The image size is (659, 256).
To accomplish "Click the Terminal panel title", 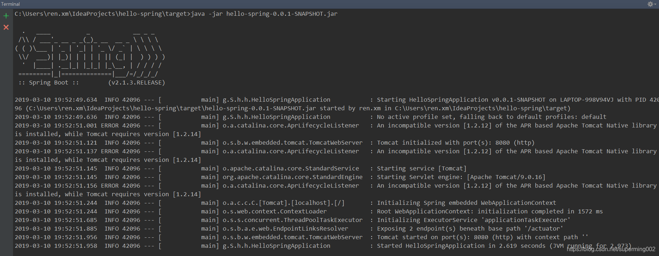I will (10, 4).
